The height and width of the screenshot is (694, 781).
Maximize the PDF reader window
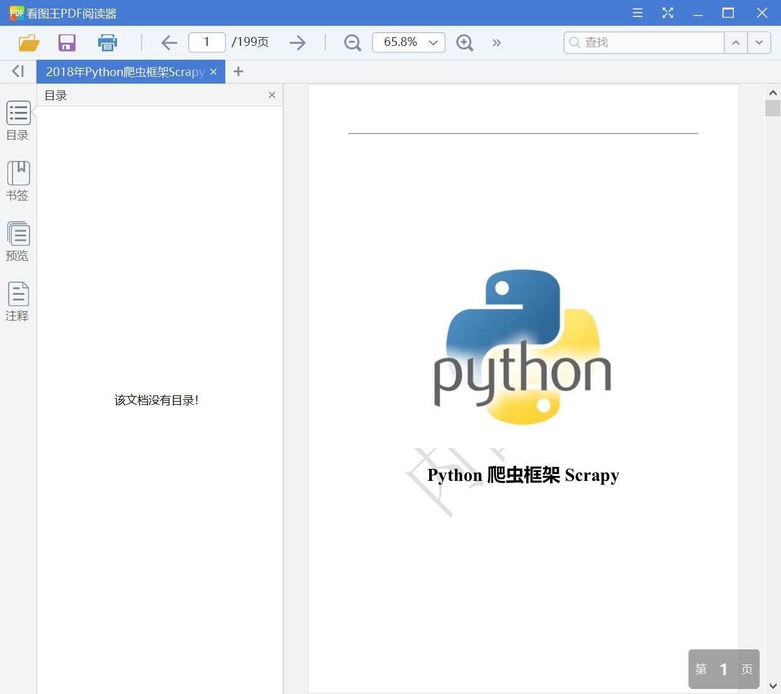(728, 13)
